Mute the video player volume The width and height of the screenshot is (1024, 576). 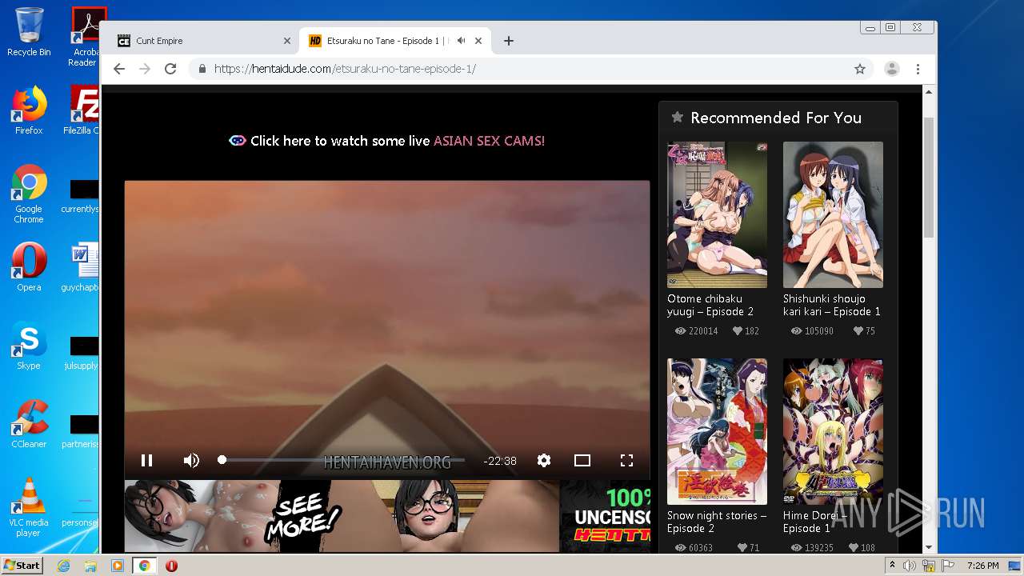pyautogui.click(x=191, y=460)
